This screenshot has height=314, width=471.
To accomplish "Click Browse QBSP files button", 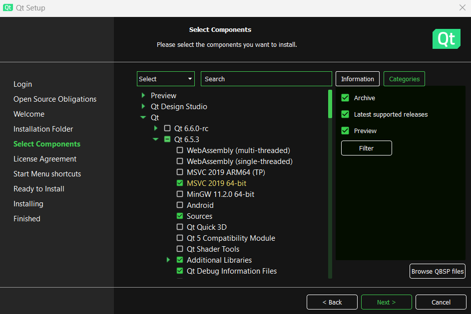I will [437, 272].
